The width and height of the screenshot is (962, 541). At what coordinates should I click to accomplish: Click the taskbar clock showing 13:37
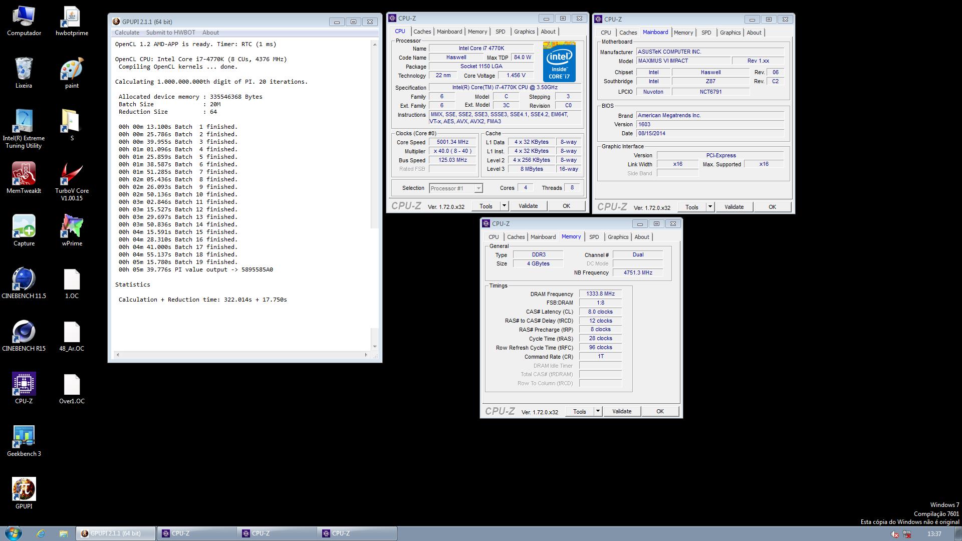click(934, 534)
